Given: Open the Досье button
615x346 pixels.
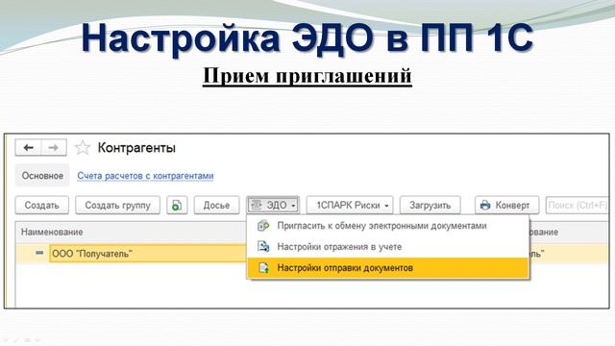Looking at the screenshot, I should coord(216,205).
